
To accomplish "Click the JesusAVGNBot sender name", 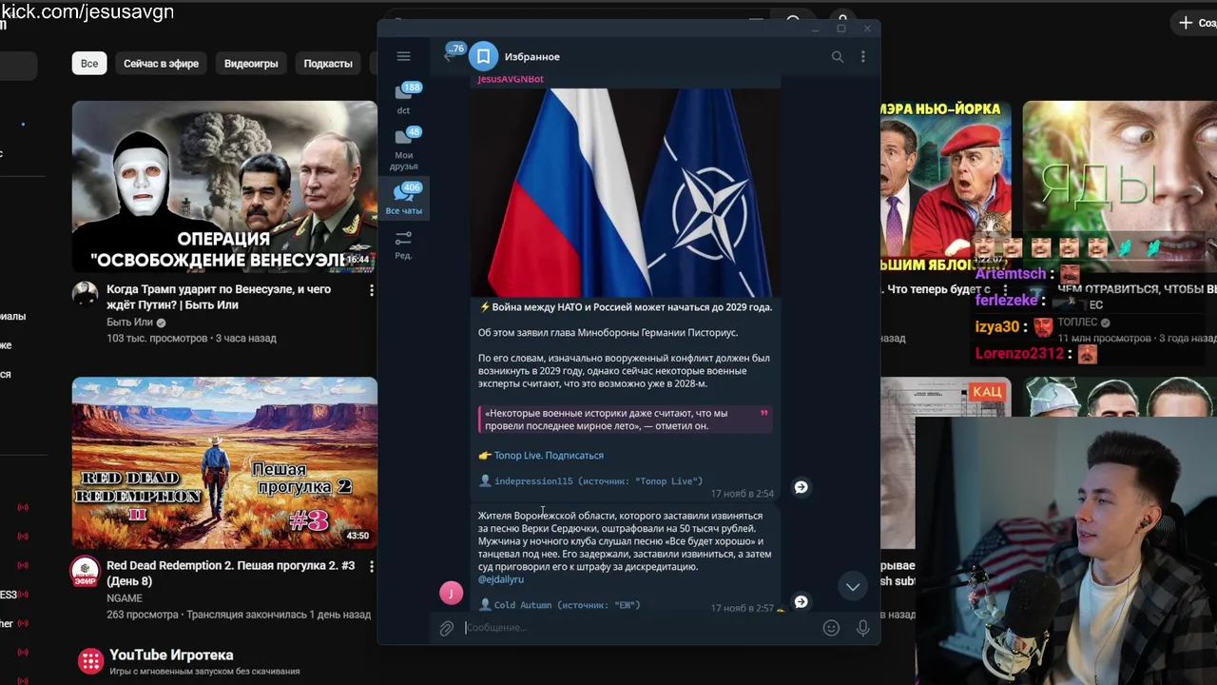I will [x=511, y=79].
